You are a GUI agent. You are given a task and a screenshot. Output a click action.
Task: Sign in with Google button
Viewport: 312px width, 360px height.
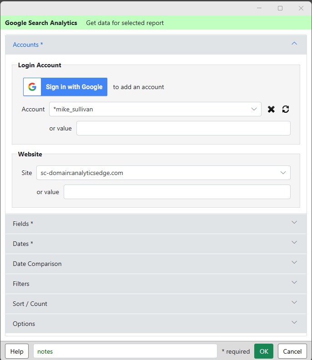(x=65, y=87)
